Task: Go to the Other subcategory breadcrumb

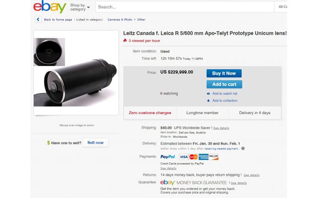Action: point(142,20)
